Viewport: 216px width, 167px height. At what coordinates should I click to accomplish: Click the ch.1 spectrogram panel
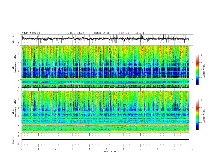click(105, 67)
